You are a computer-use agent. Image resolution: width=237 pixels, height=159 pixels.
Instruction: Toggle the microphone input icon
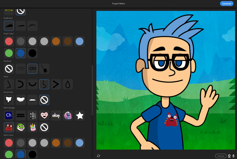point(233,156)
